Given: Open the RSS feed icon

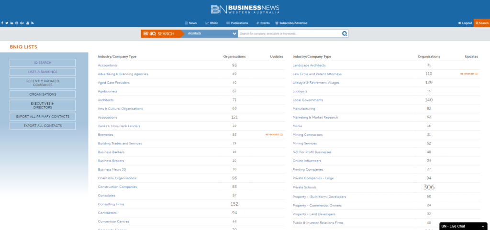Looking at the screenshot, I should [x=33, y=23].
